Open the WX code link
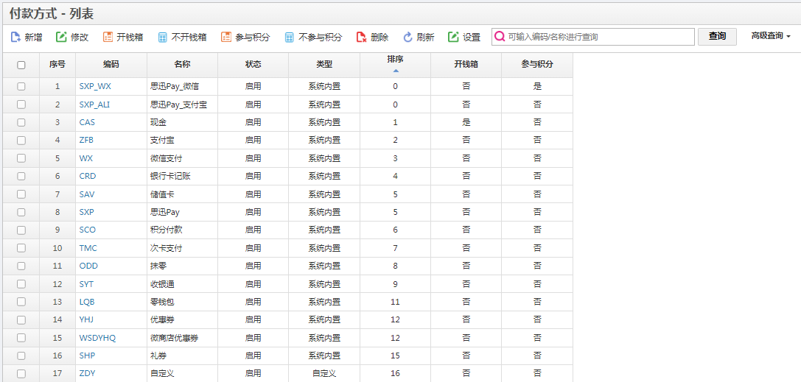Screen dimensions: 801x382 (x=85, y=158)
